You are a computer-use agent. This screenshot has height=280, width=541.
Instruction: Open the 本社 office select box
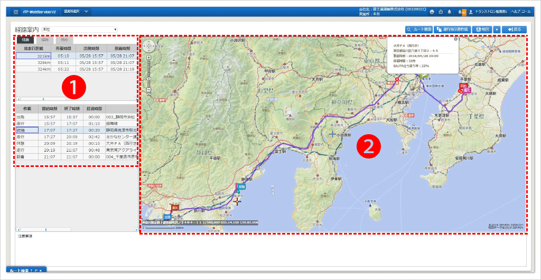pos(79,30)
